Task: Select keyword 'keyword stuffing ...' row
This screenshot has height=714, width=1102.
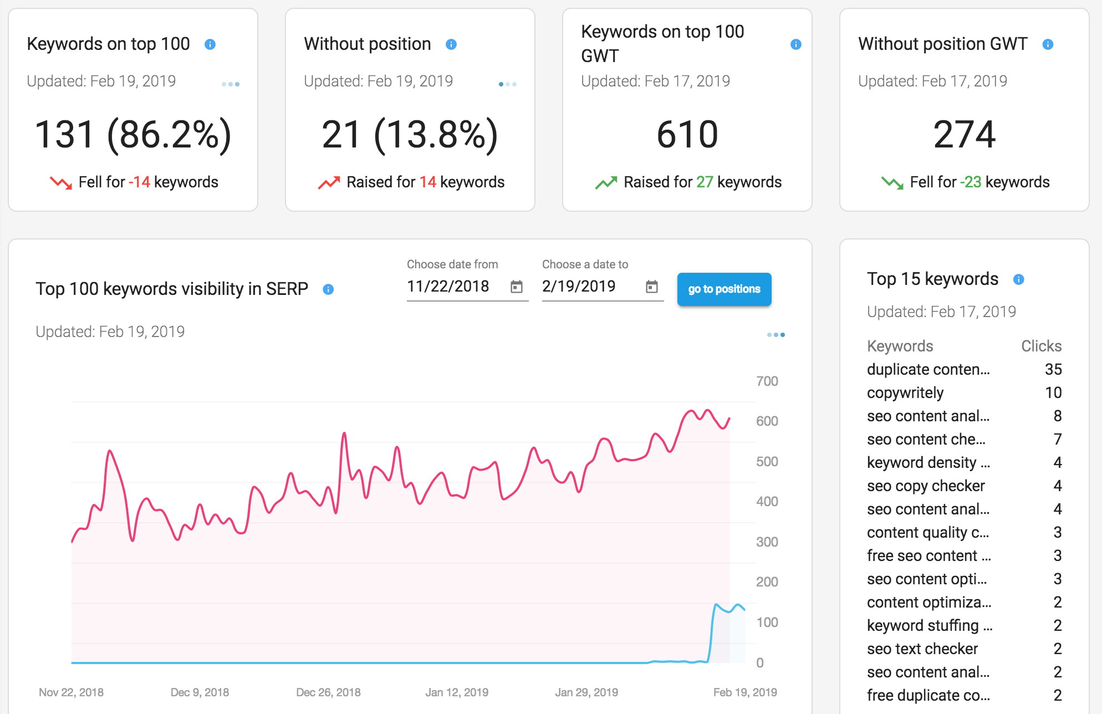Action: tap(965, 626)
